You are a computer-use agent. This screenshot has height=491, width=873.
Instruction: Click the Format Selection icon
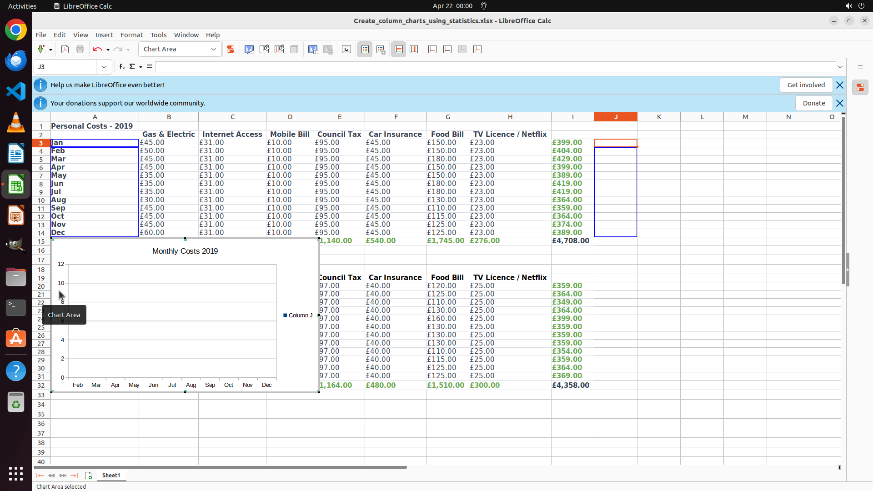[x=231, y=50]
